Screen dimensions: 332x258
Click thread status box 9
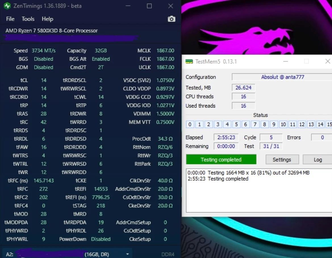tap(274, 124)
